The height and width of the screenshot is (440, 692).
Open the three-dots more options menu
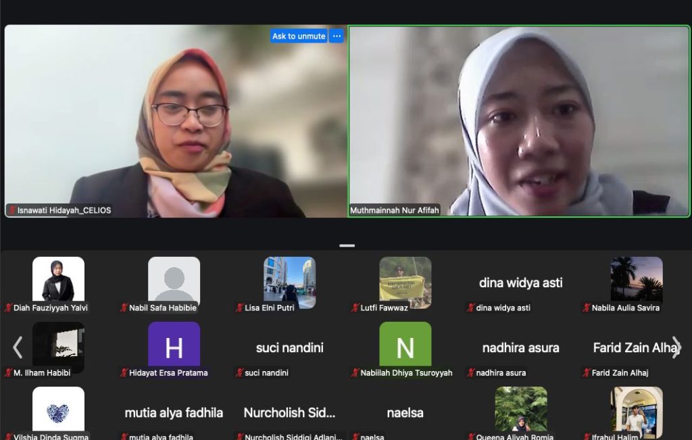click(337, 36)
